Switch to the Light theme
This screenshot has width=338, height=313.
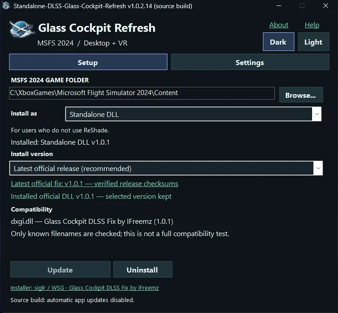click(313, 42)
